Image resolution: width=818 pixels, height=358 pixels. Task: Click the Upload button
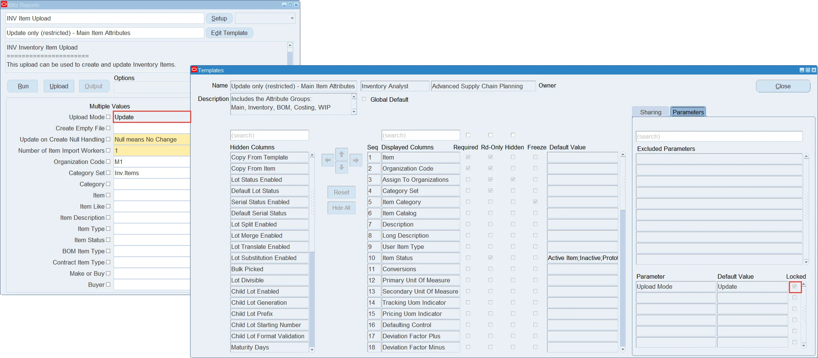point(59,86)
